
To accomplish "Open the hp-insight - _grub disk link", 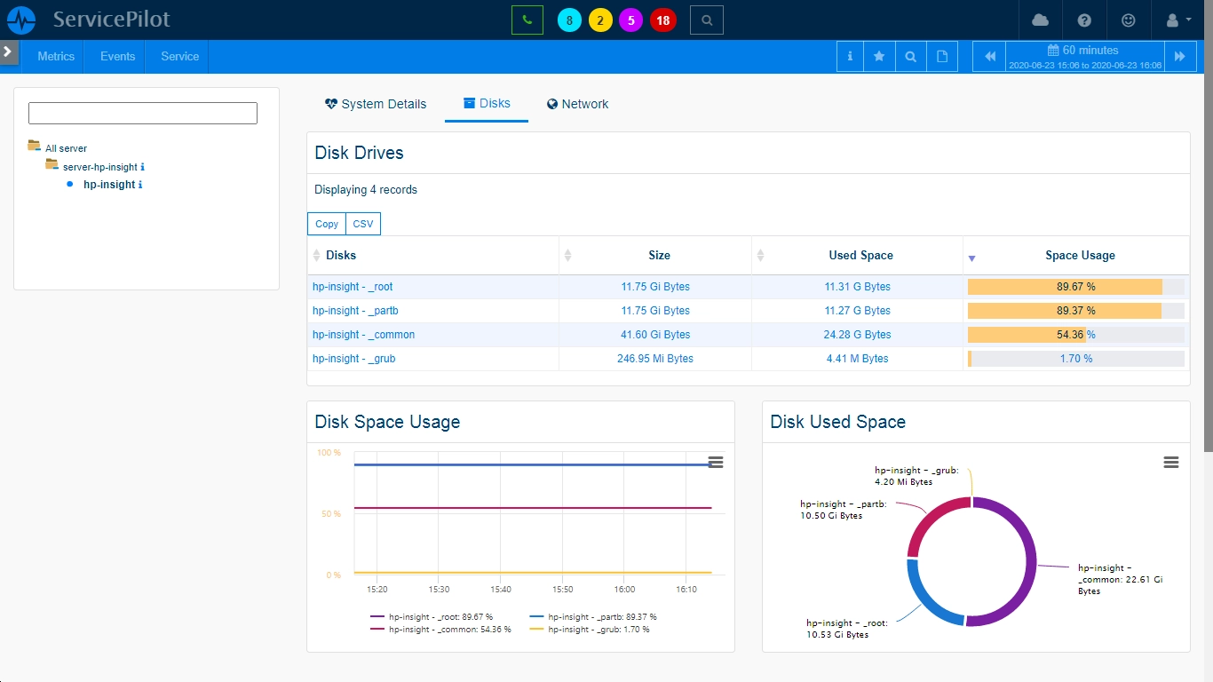I will pyautogui.click(x=354, y=359).
